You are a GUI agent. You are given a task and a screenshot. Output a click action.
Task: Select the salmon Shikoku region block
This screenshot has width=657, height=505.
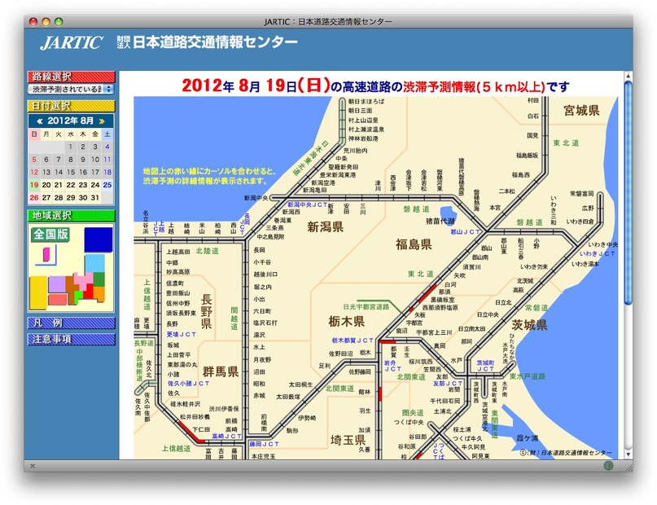pyautogui.click(x=58, y=299)
